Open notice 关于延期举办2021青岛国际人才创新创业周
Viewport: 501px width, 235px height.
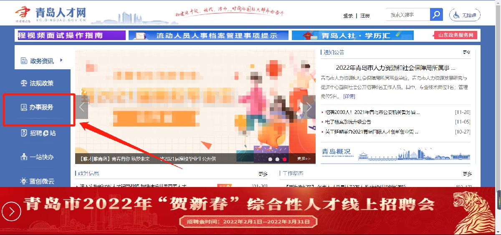[x=372, y=132]
